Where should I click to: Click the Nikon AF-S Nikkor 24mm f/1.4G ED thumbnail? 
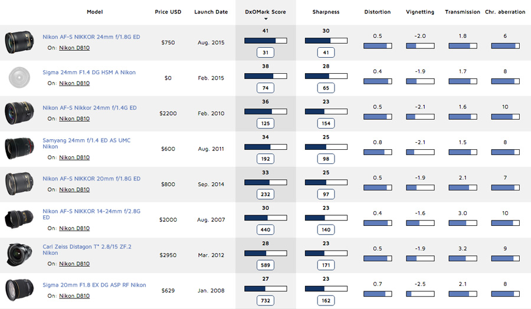(19, 113)
